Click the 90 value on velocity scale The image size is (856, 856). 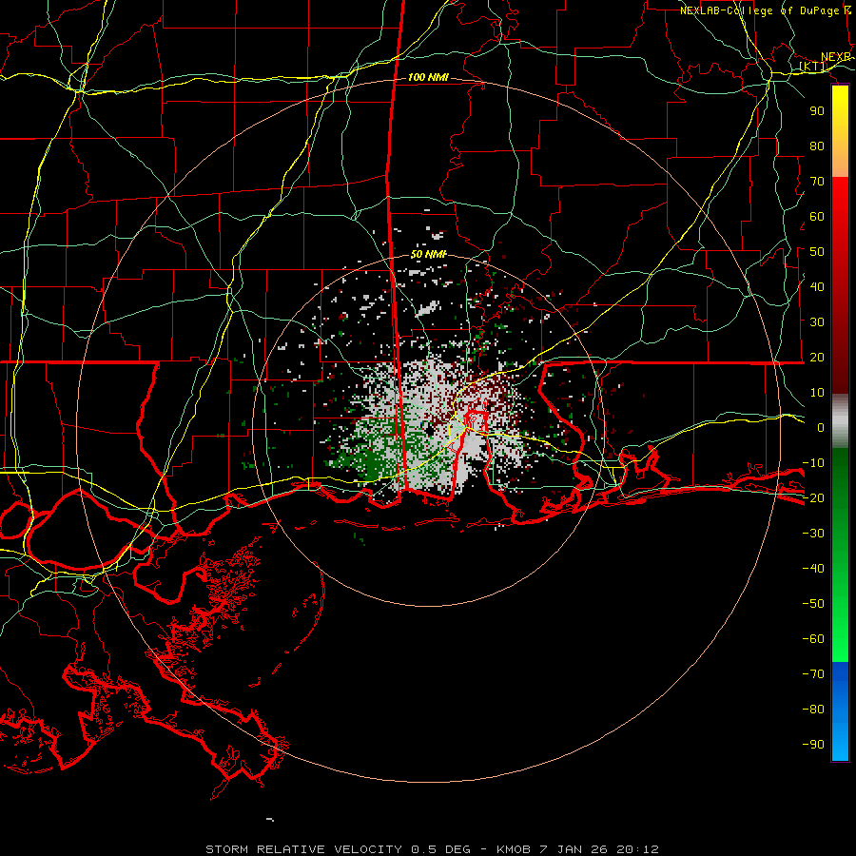[817, 111]
